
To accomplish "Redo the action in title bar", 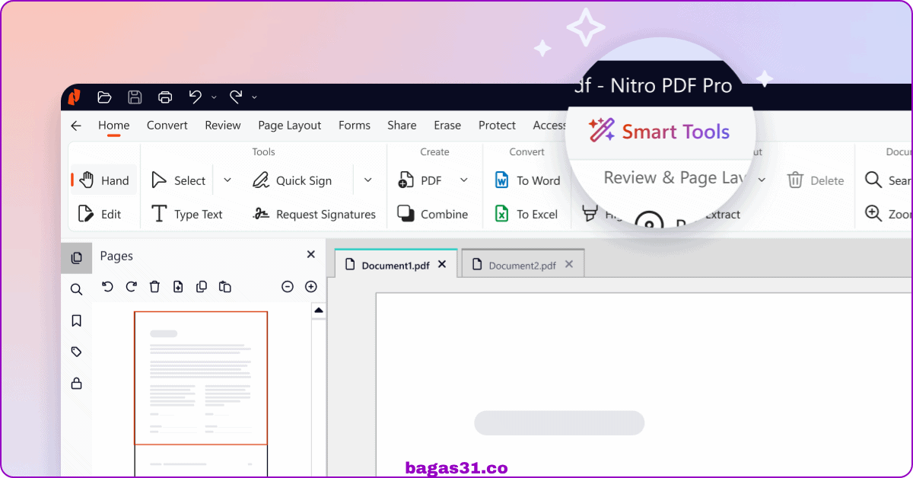I will click(x=236, y=97).
